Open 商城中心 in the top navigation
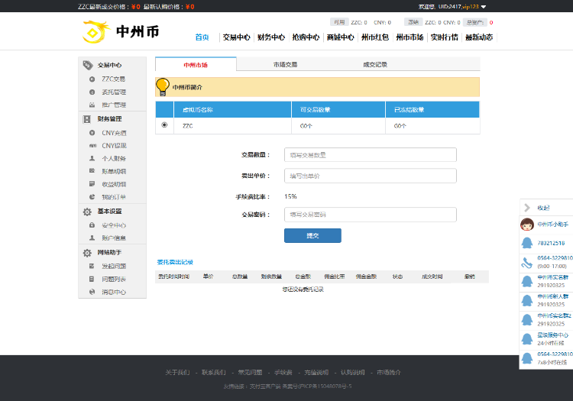This screenshot has width=573, height=401. [341, 37]
